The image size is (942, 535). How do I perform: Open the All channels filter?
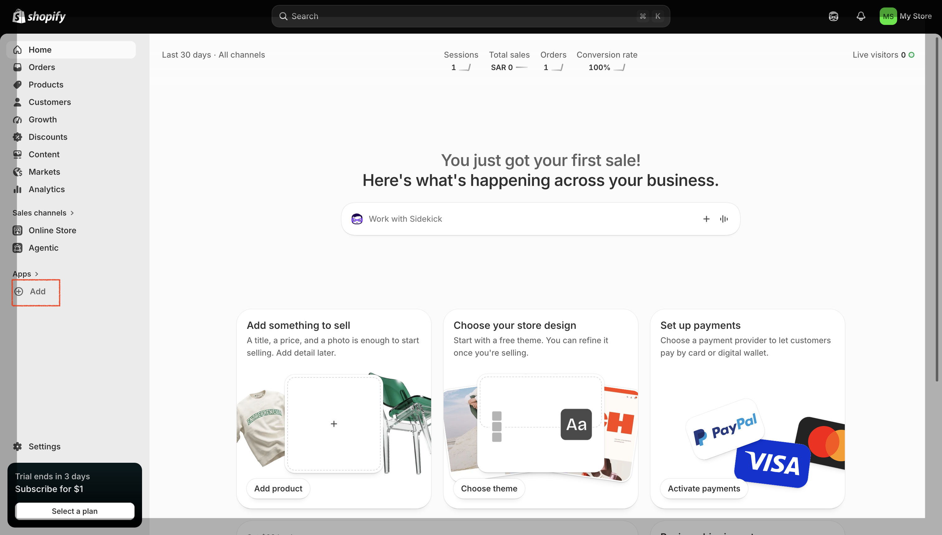pyautogui.click(x=241, y=55)
